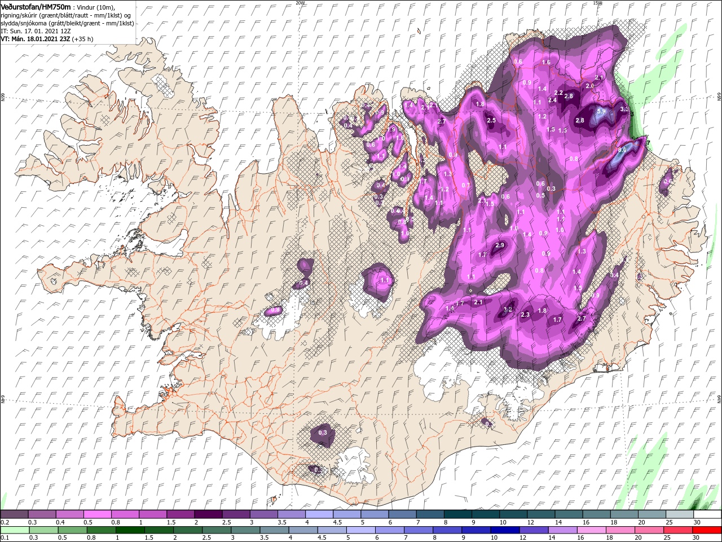Pick the light pink 16 swatch in lower legend
Viewport: 722px width, 542px height.
point(592,530)
